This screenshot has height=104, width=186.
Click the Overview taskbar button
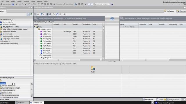point(22,103)
